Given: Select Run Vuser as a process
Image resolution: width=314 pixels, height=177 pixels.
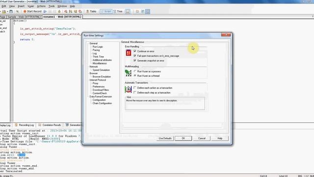Looking at the screenshot, I should pyautogui.click(x=135, y=71).
